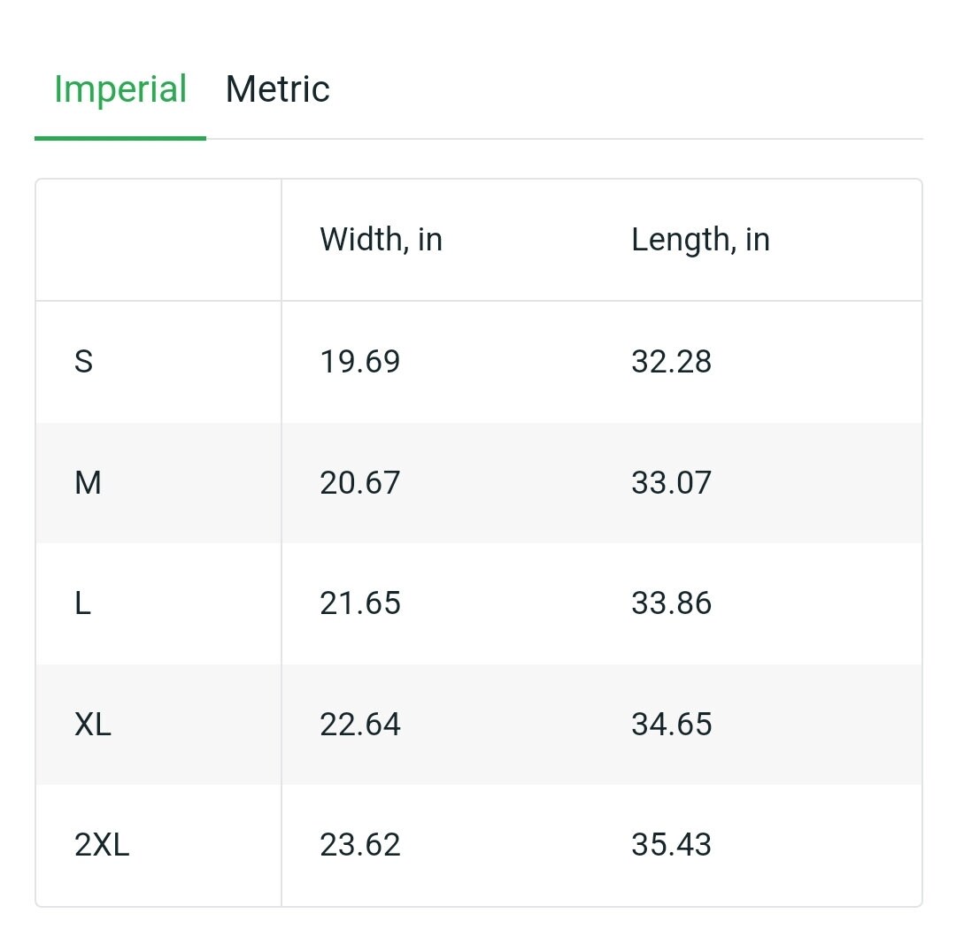956x952 pixels.
Task: Select the 2XL size row label
Action: pos(102,845)
